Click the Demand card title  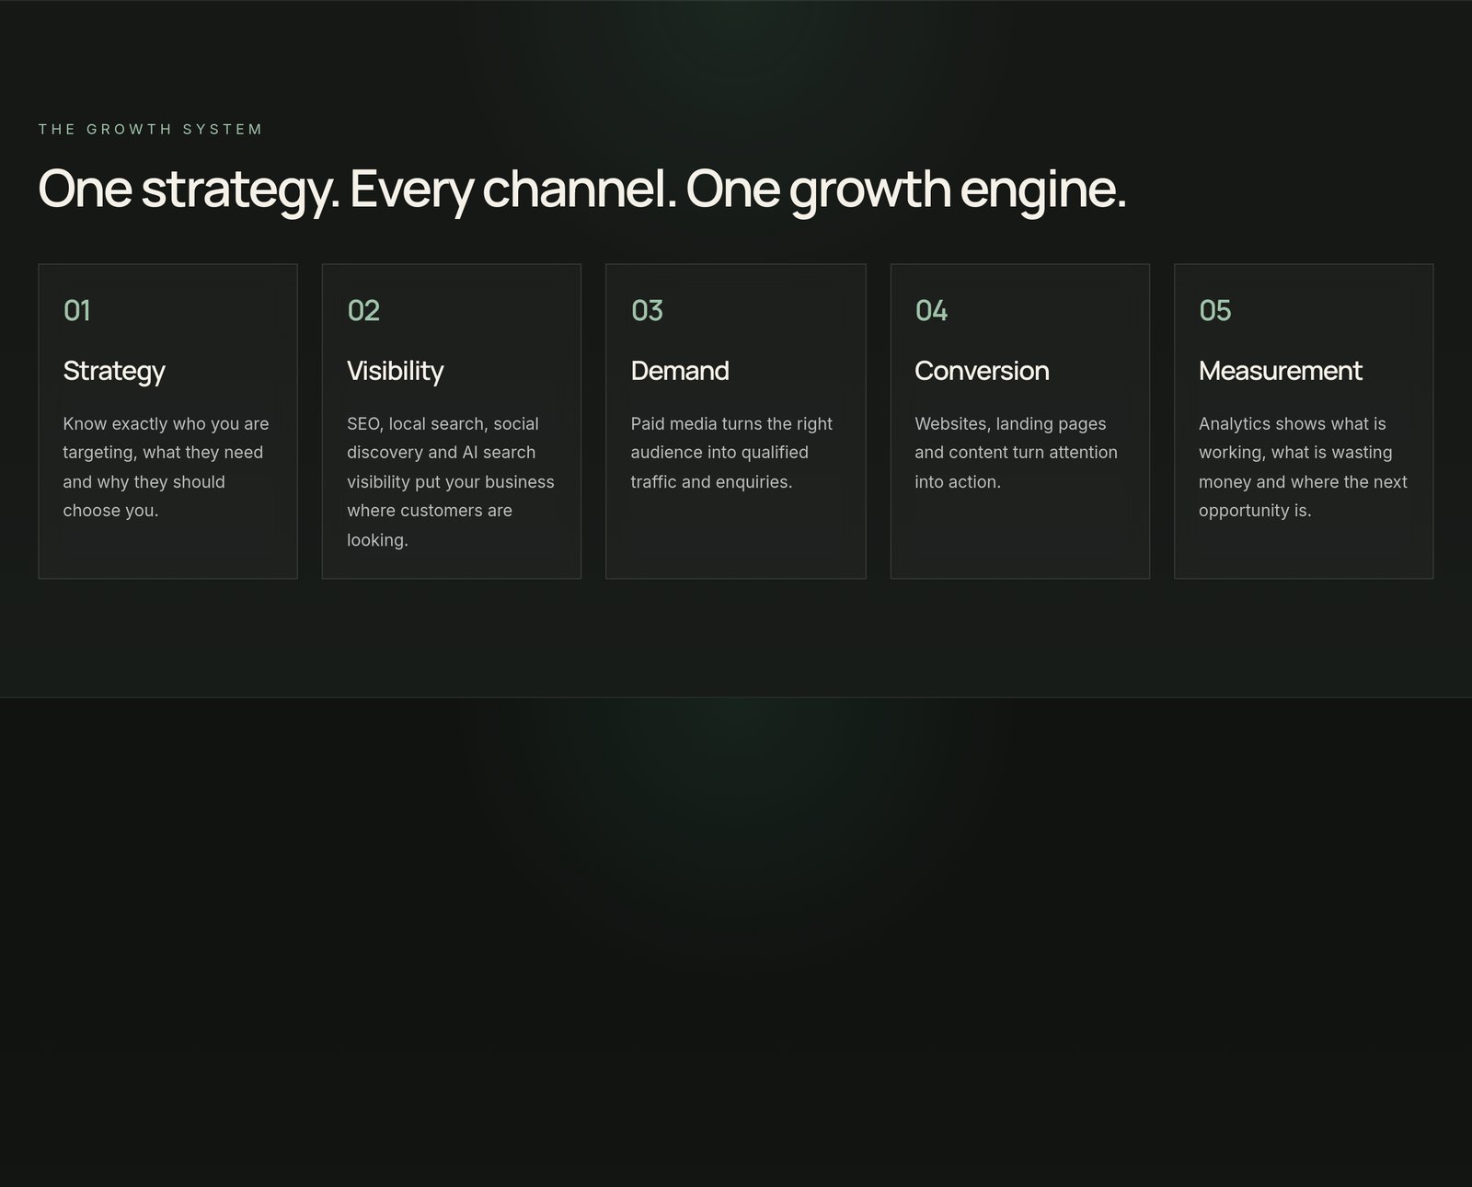(x=680, y=371)
